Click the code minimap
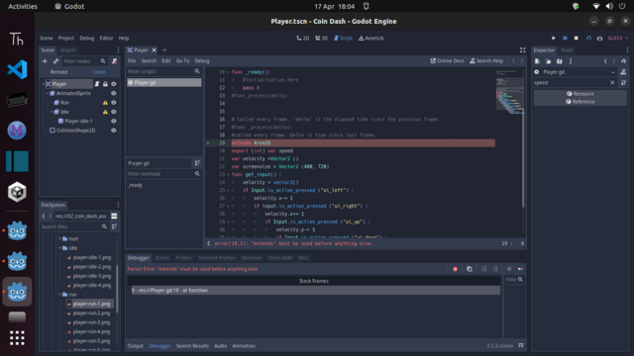Viewport: 634px width, 356px height. coord(509,92)
